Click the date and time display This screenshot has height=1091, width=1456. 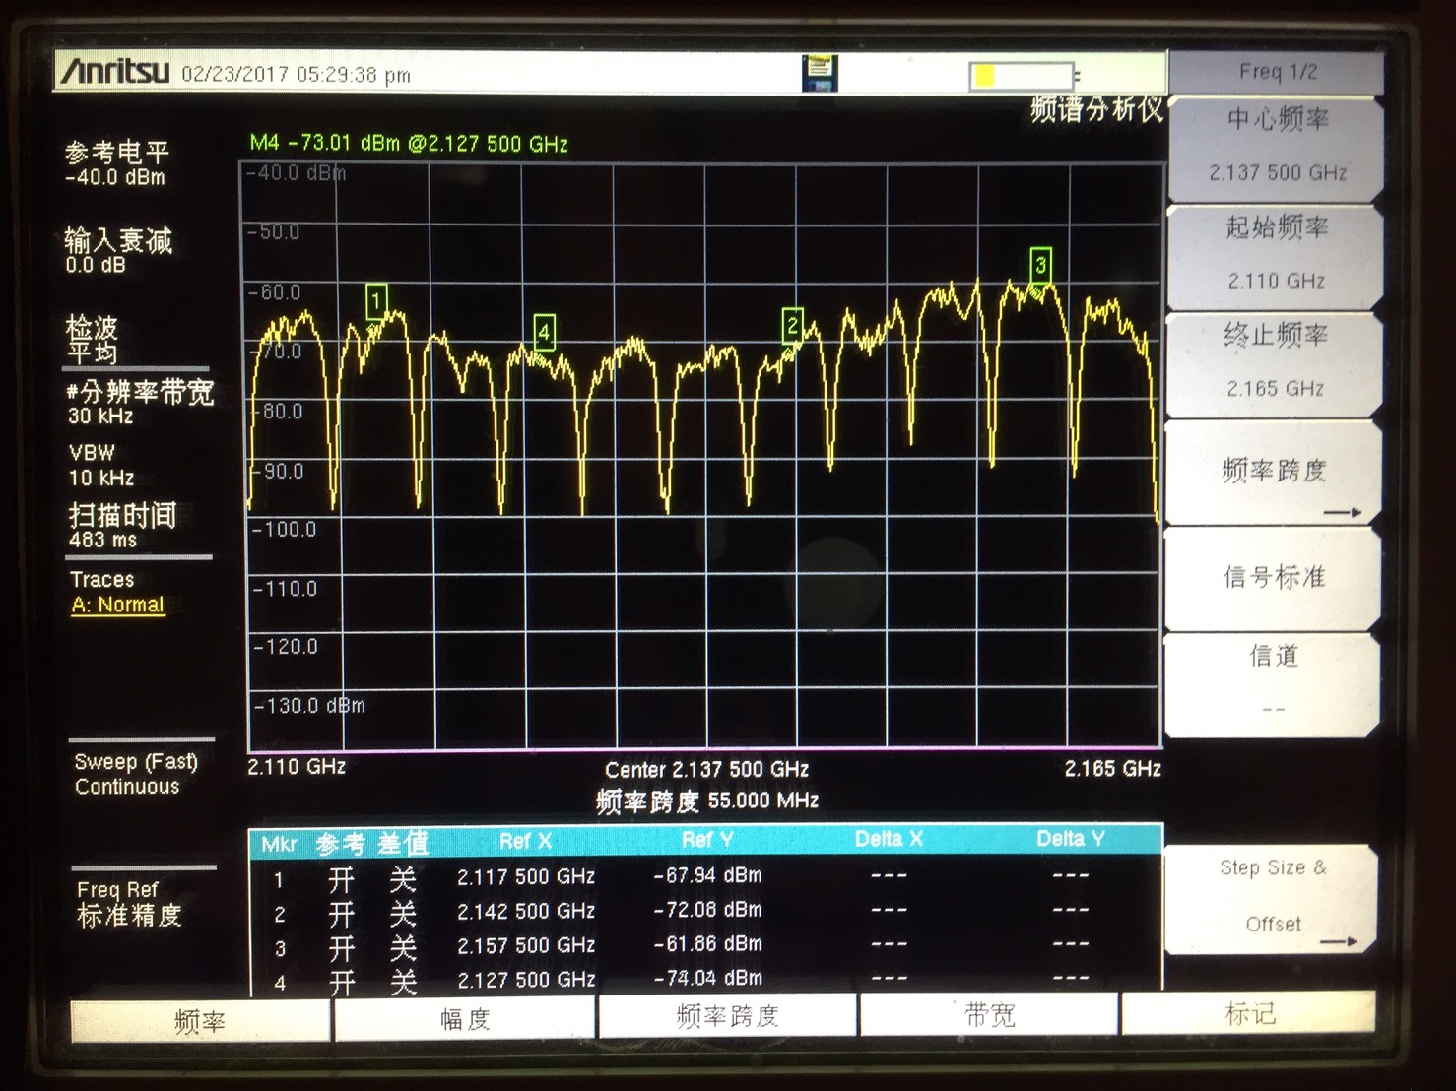(x=296, y=75)
